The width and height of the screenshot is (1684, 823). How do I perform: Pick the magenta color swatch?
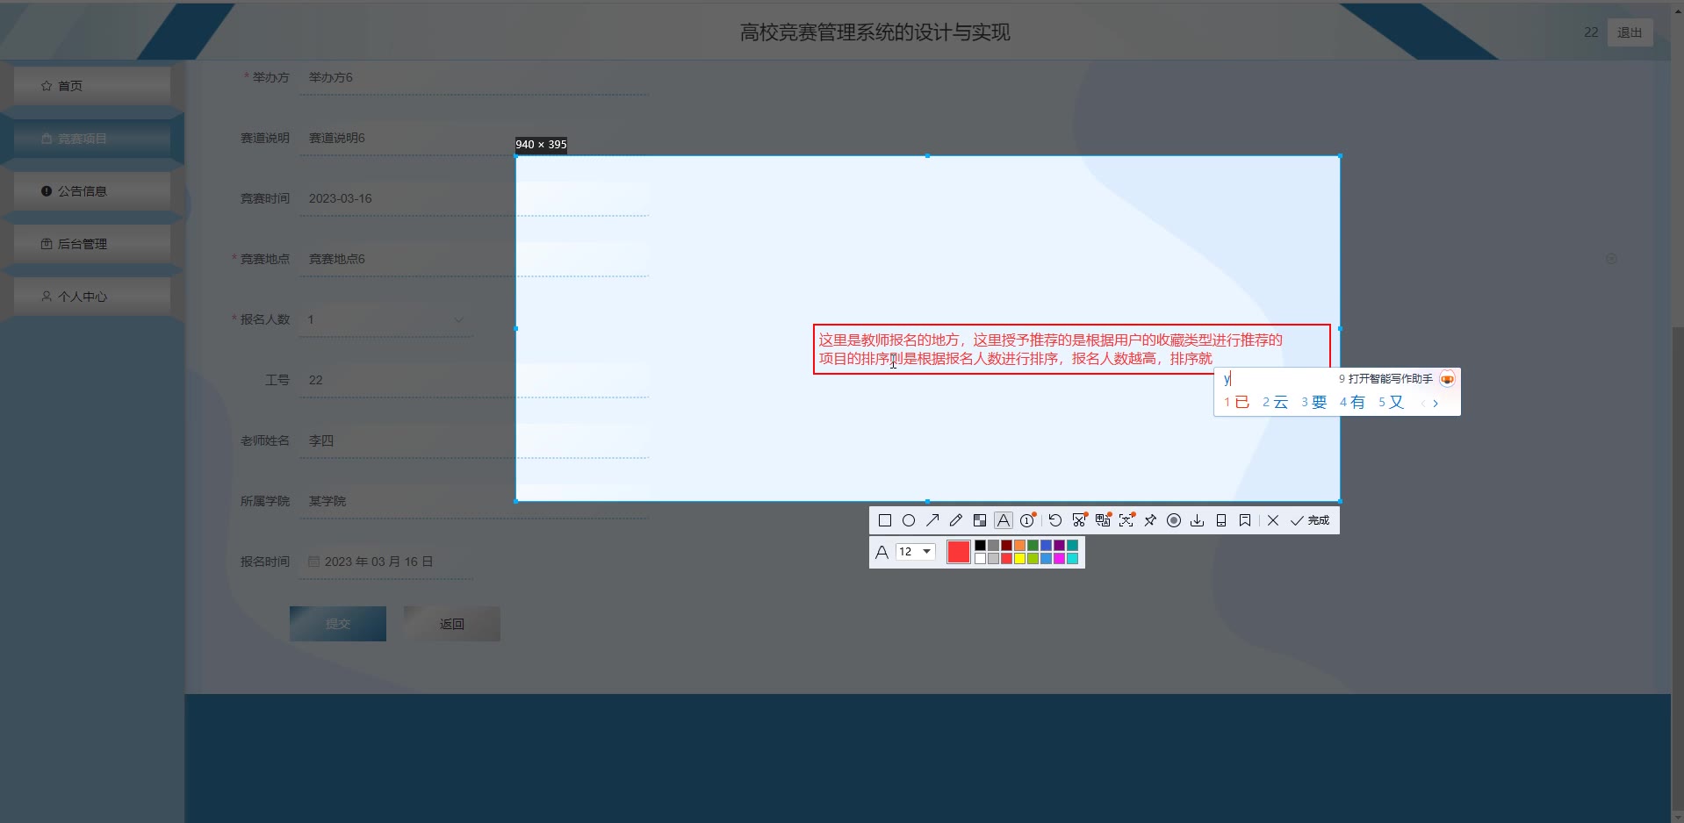1060,559
